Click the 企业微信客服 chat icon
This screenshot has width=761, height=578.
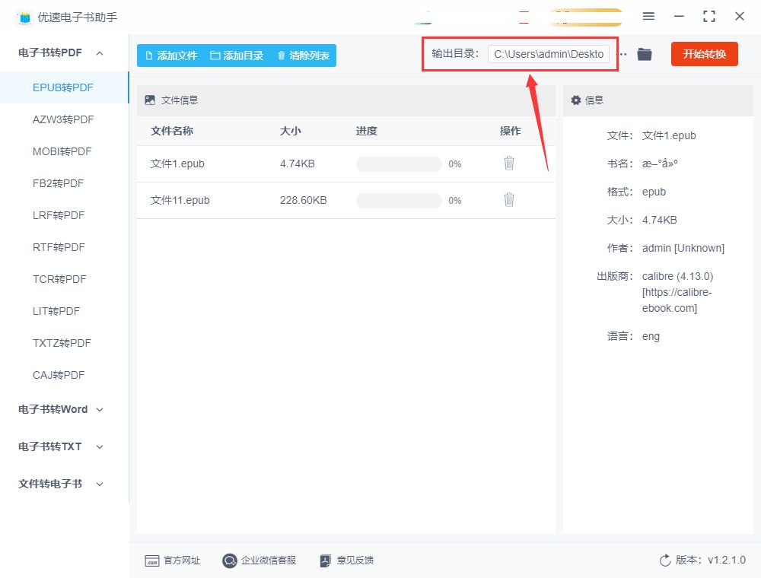(x=229, y=561)
